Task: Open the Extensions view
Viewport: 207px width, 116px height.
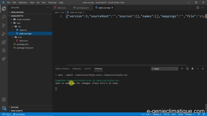Action: (4, 42)
